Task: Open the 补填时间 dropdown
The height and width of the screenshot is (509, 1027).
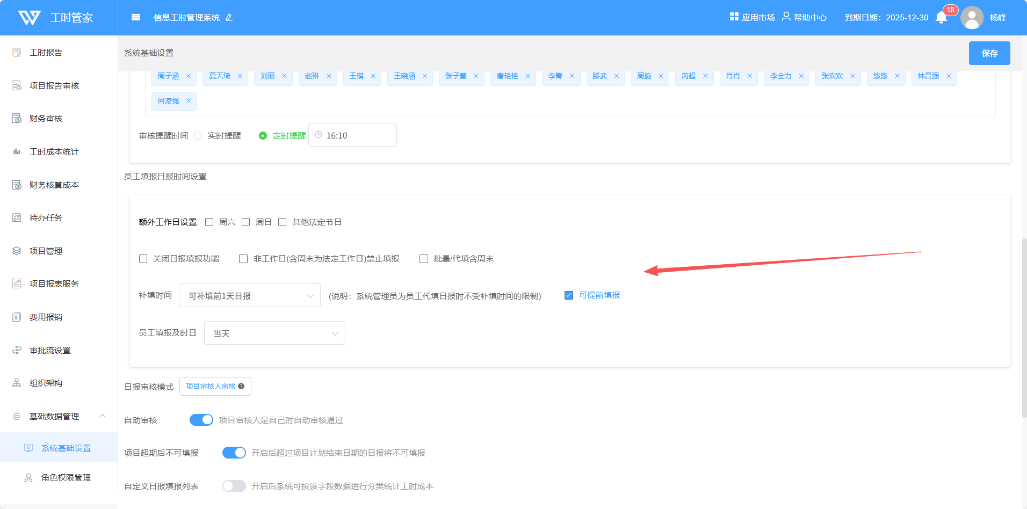Action: click(250, 296)
